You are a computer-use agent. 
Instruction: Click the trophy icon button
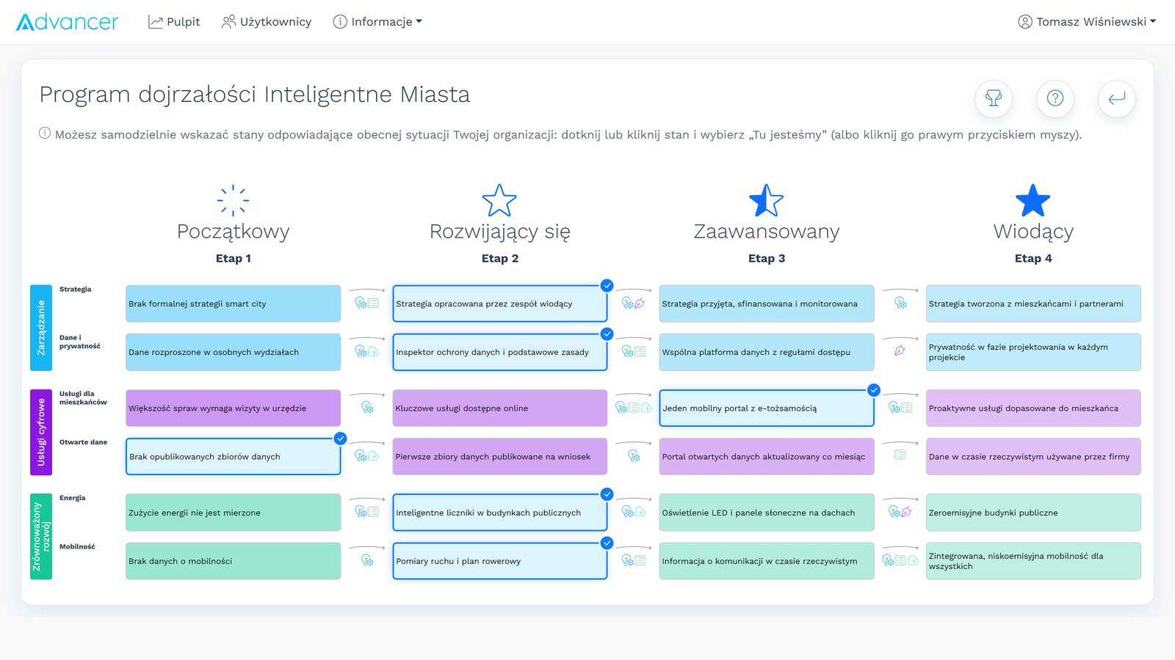point(994,98)
